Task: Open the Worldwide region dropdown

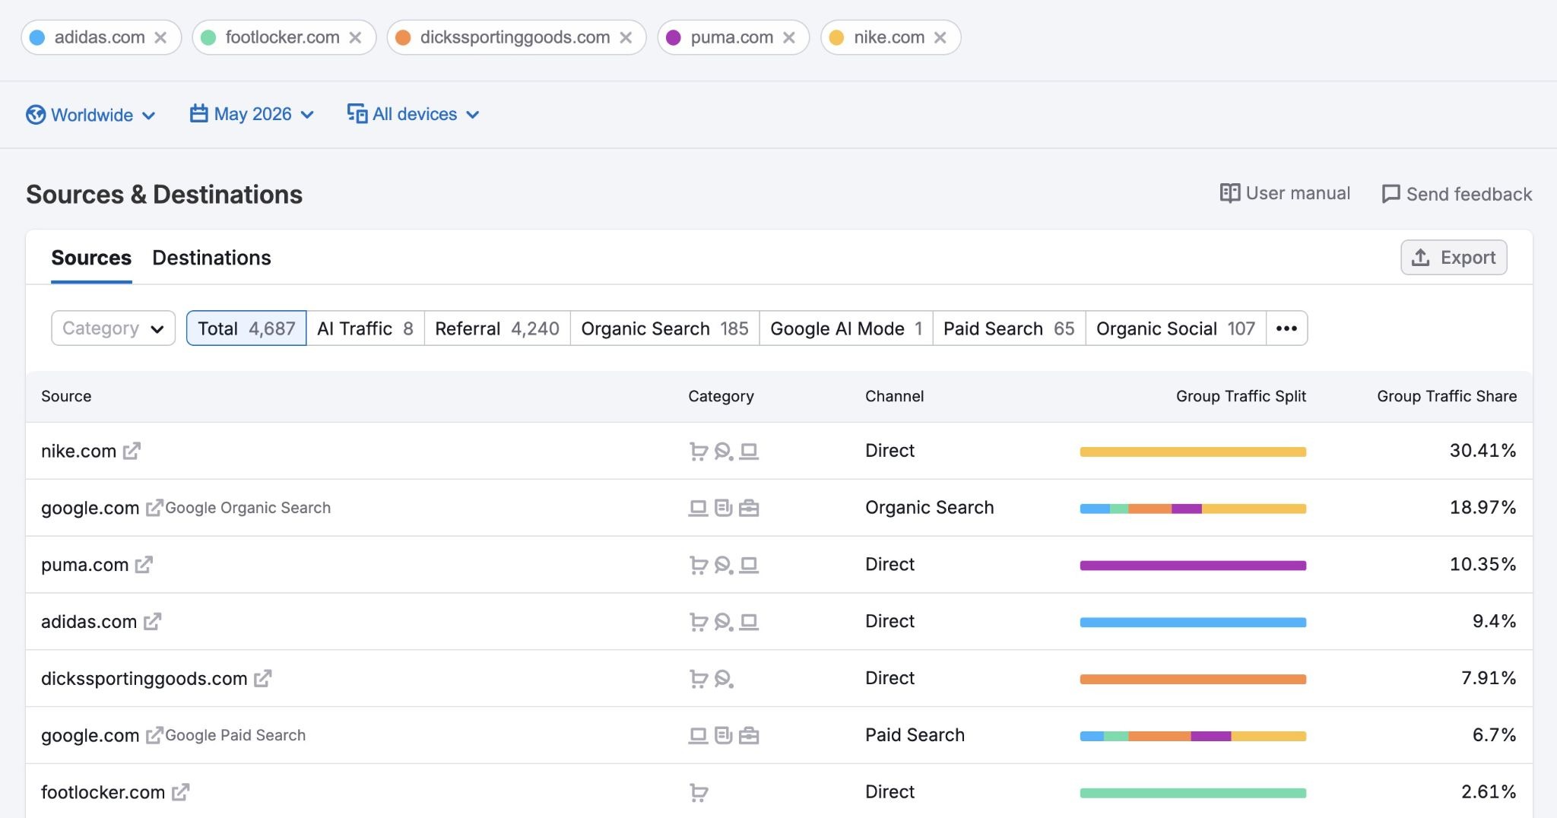Action: (x=90, y=115)
